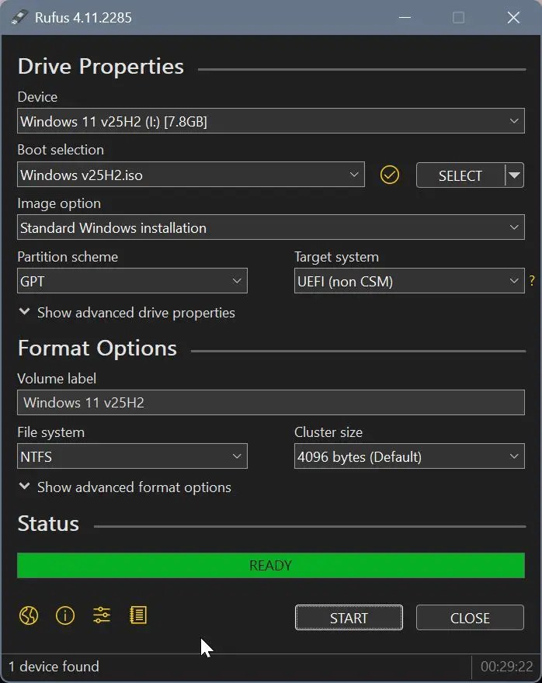Expand Show advanced format options
Screen dimensions: 542x683
point(125,487)
